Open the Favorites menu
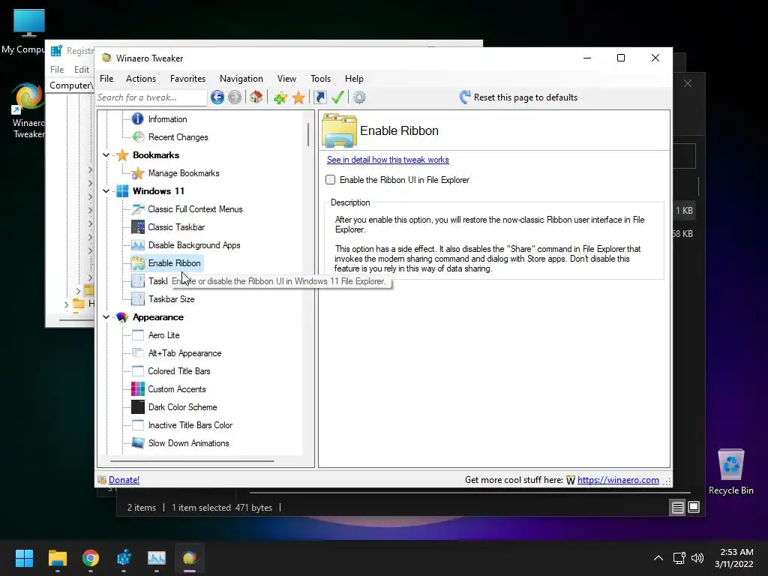Screen dimensions: 768x576 tap(187, 78)
